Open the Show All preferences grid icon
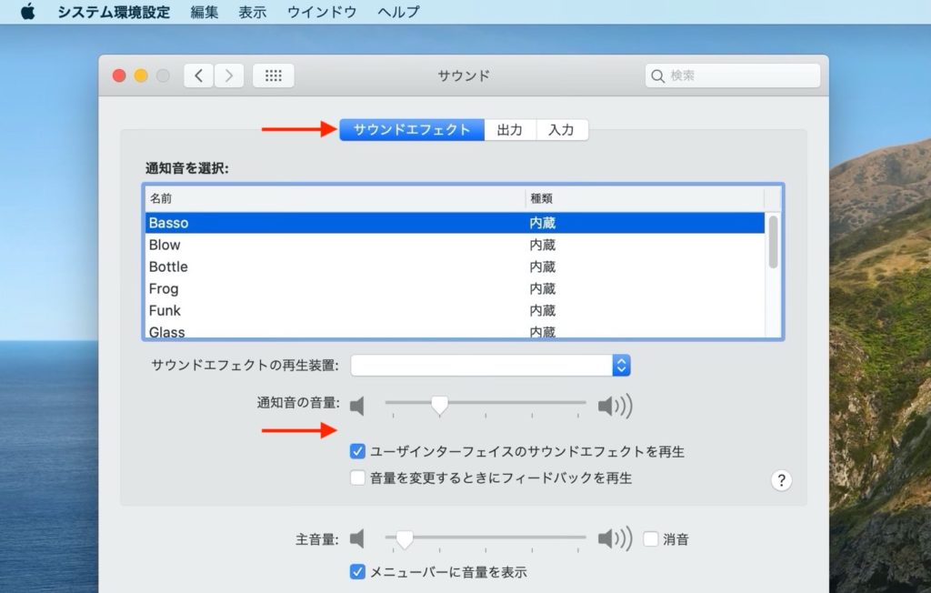Screen dimensions: 931x593 pos(273,75)
